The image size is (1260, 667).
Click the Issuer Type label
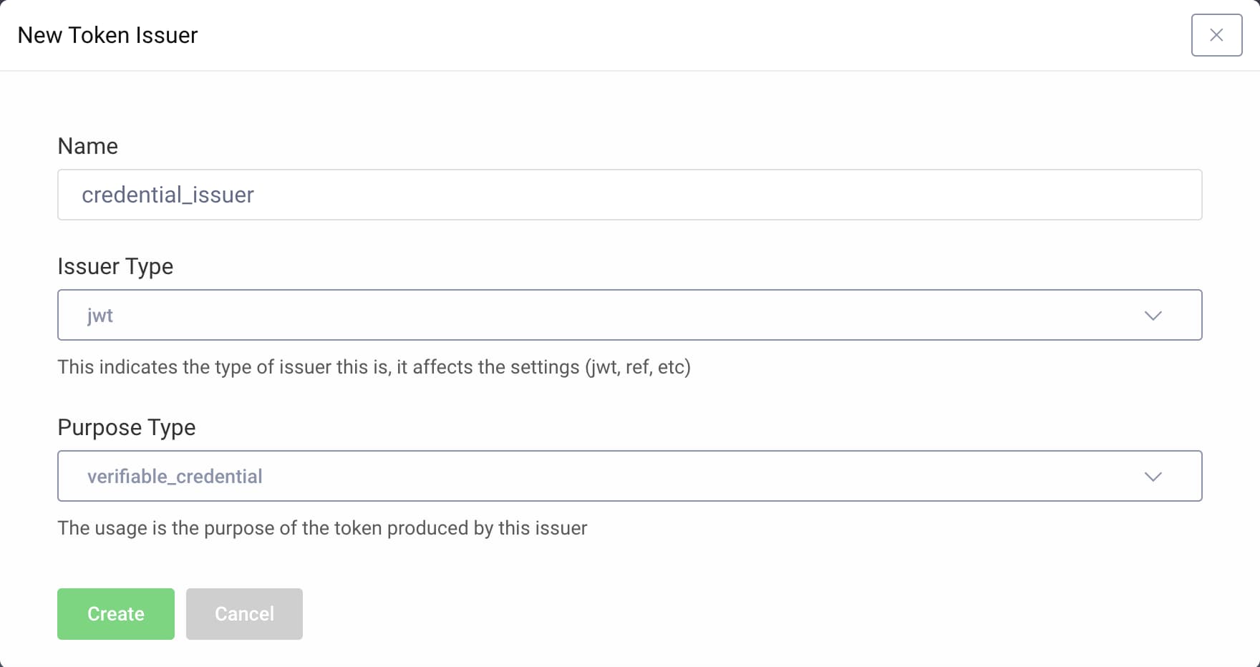[115, 266]
